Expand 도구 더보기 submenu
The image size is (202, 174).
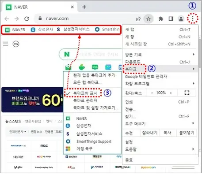coord(160,124)
